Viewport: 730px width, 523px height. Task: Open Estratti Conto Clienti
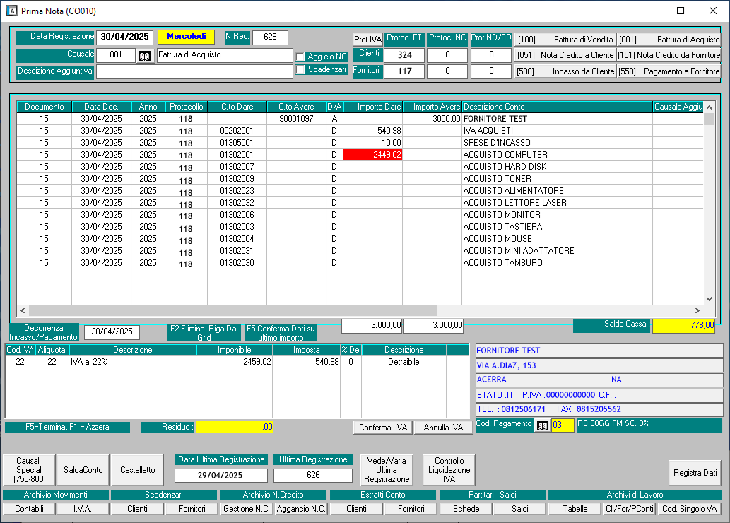click(x=356, y=509)
